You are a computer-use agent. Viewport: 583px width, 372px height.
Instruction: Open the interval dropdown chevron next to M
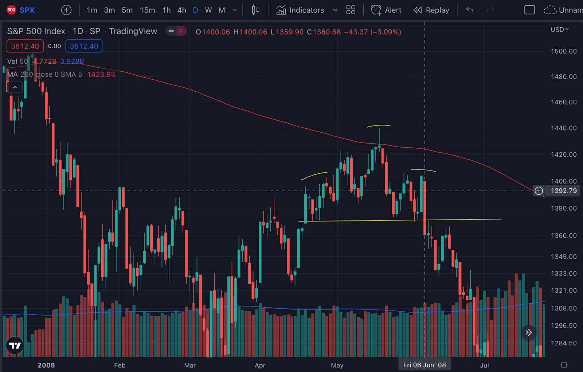(234, 10)
